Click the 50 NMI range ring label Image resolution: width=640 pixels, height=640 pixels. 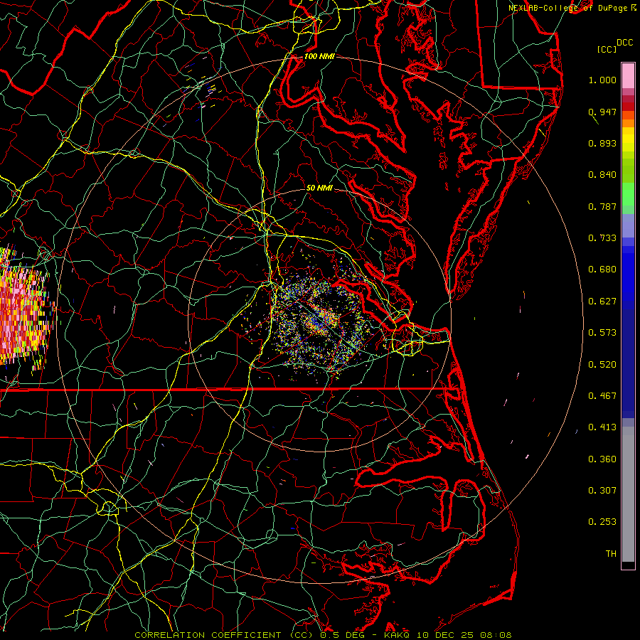pos(319,188)
